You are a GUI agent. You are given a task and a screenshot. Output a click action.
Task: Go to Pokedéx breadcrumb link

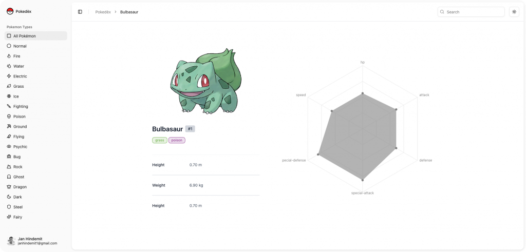coord(103,12)
